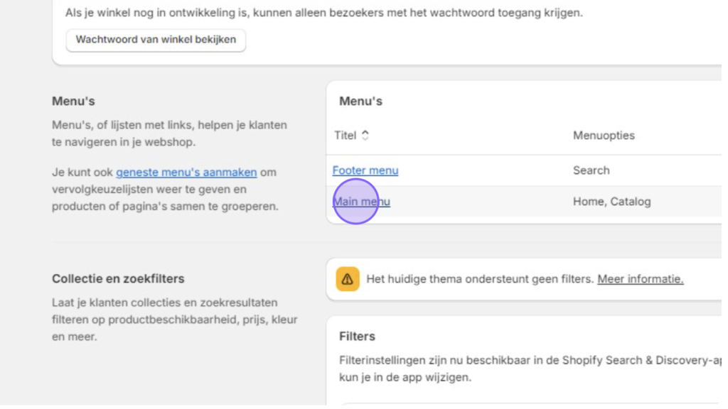Click the paragraph about filtering on productbeschikbaarheid

click(x=174, y=320)
